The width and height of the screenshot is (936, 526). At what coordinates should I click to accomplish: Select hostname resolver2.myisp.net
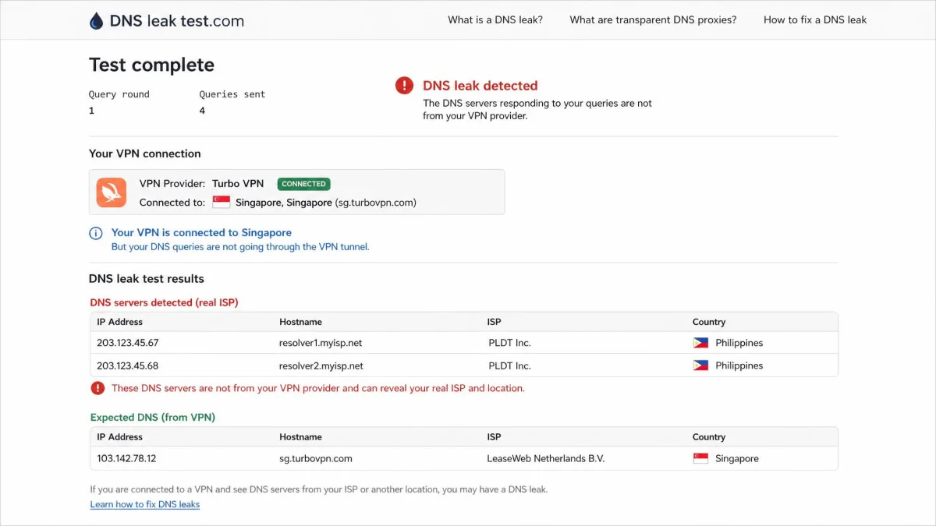point(321,365)
